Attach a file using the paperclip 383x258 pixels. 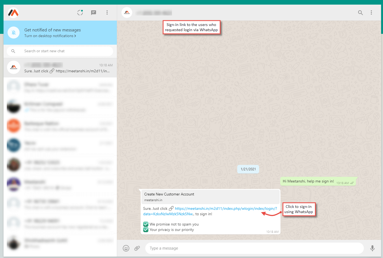pyautogui.click(x=137, y=248)
